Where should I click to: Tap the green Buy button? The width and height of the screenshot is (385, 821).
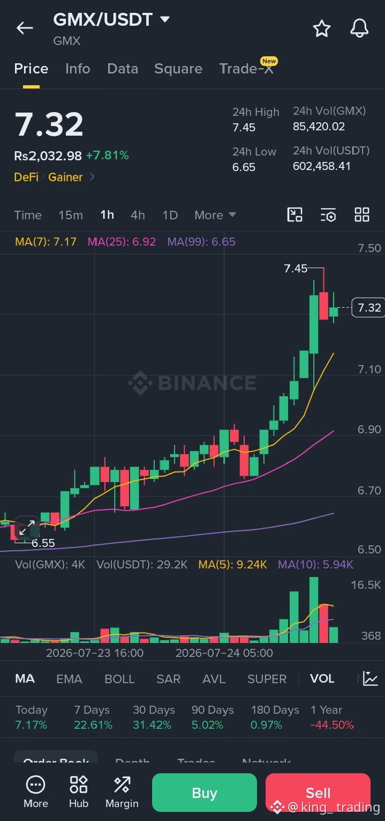coord(205,793)
